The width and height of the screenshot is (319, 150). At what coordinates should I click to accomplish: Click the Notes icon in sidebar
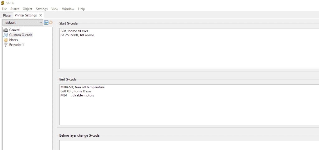[6, 40]
